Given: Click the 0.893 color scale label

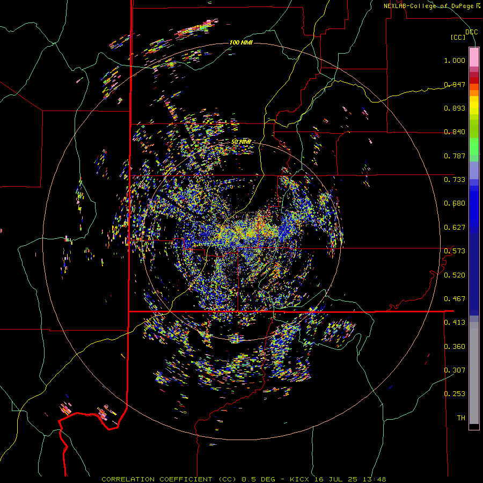Looking at the screenshot, I should 455,108.
